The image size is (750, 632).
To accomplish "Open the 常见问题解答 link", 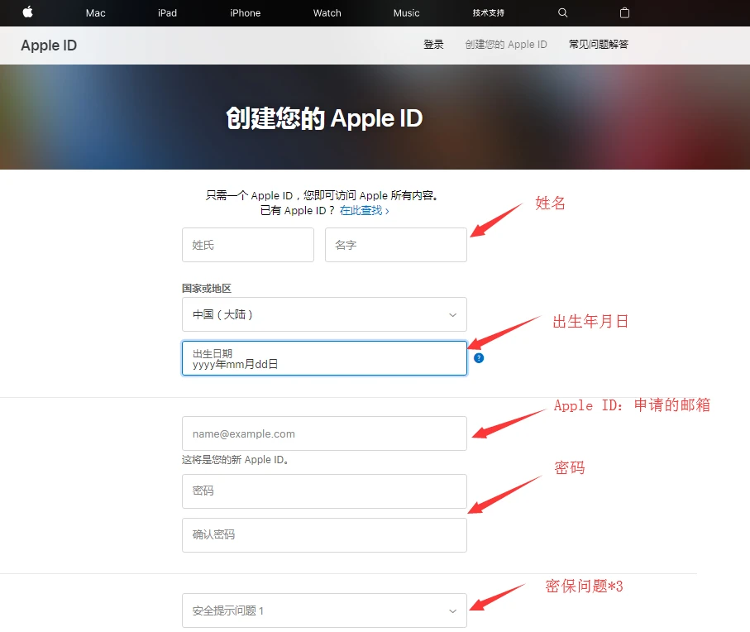I will point(599,45).
